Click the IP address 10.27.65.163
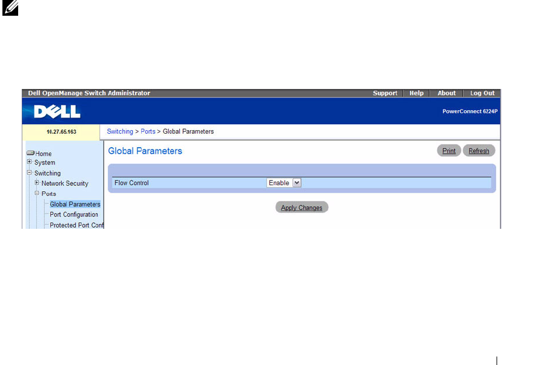 point(61,132)
